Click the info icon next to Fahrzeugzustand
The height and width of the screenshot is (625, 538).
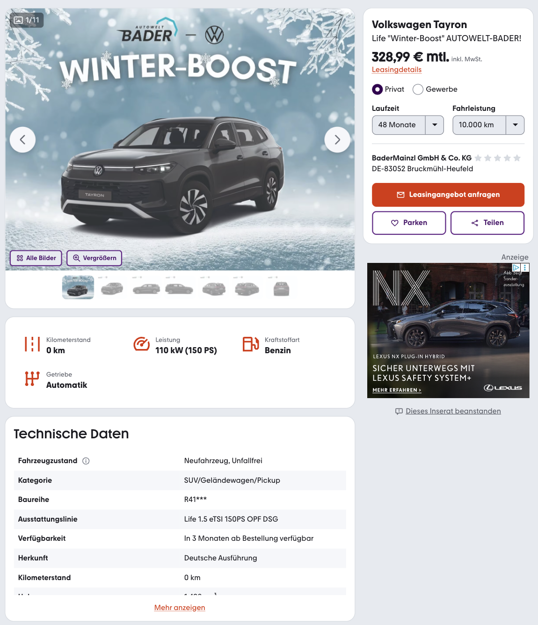coord(86,461)
